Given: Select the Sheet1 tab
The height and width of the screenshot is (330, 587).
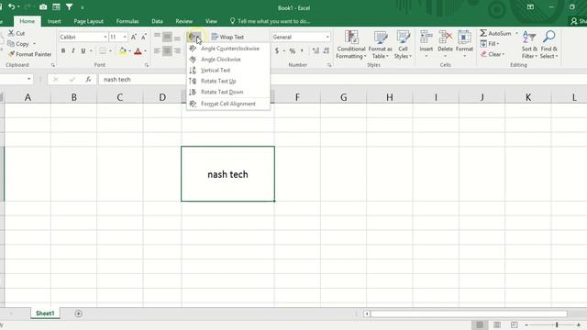Looking at the screenshot, I should (45, 313).
